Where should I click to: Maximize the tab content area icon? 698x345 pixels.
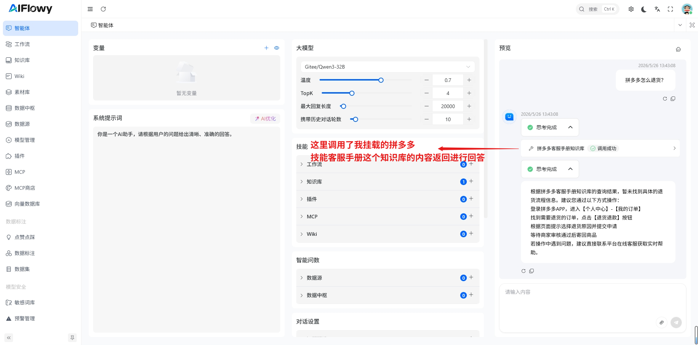[692, 25]
